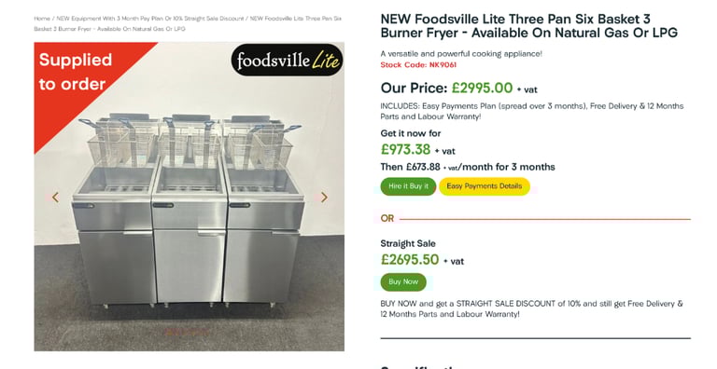Click the Straight Sale heading
The width and height of the screenshot is (717, 369).
click(408, 243)
